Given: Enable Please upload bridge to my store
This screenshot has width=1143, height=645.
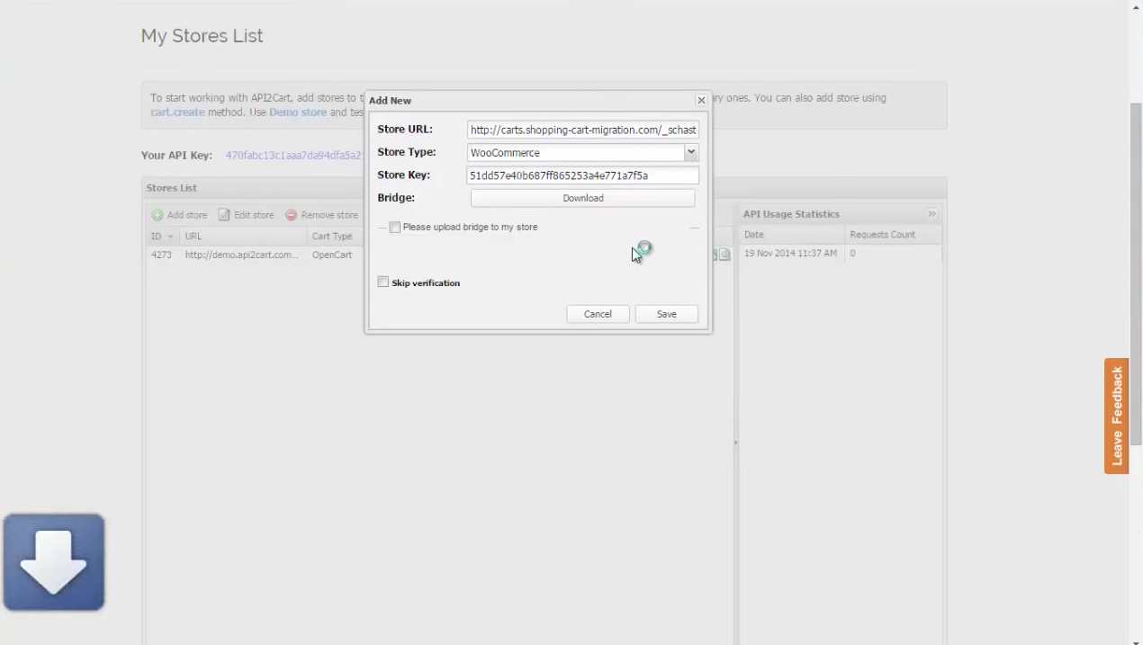Looking at the screenshot, I should click(395, 228).
